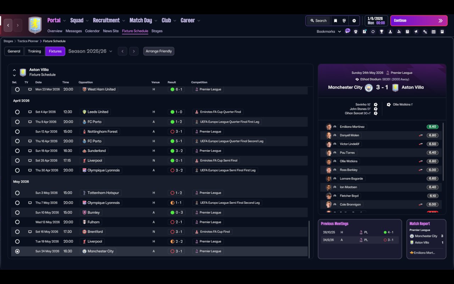Click substitution arrows icon beside Donyell Malen
Viewport: 454px width, 284px height.
(x=421, y=135)
